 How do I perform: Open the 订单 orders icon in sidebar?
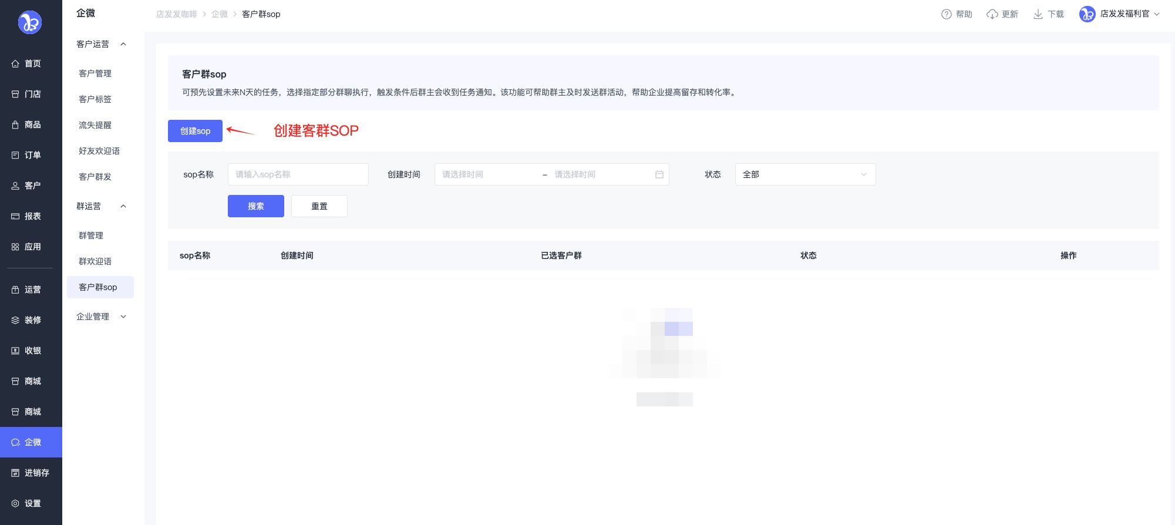click(x=15, y=155)
